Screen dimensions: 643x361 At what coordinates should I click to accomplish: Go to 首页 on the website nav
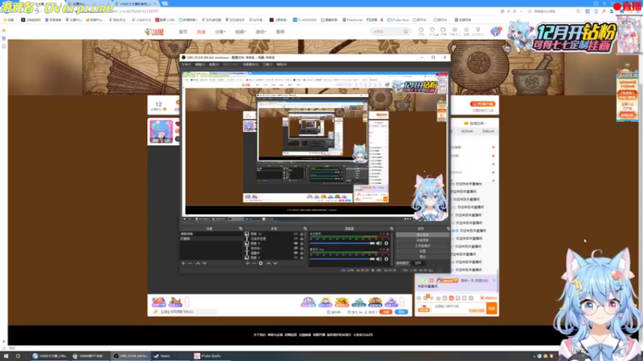coord(183,32)
